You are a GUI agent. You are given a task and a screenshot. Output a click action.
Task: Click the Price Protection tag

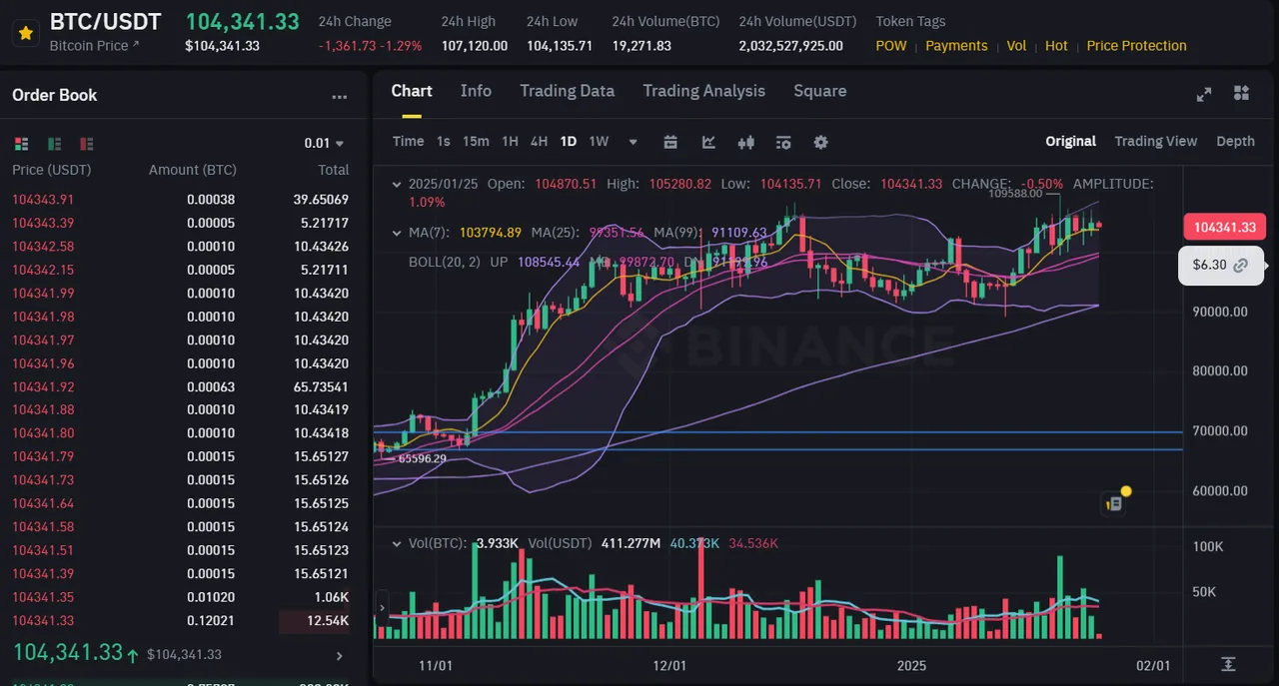(1136, 46)
